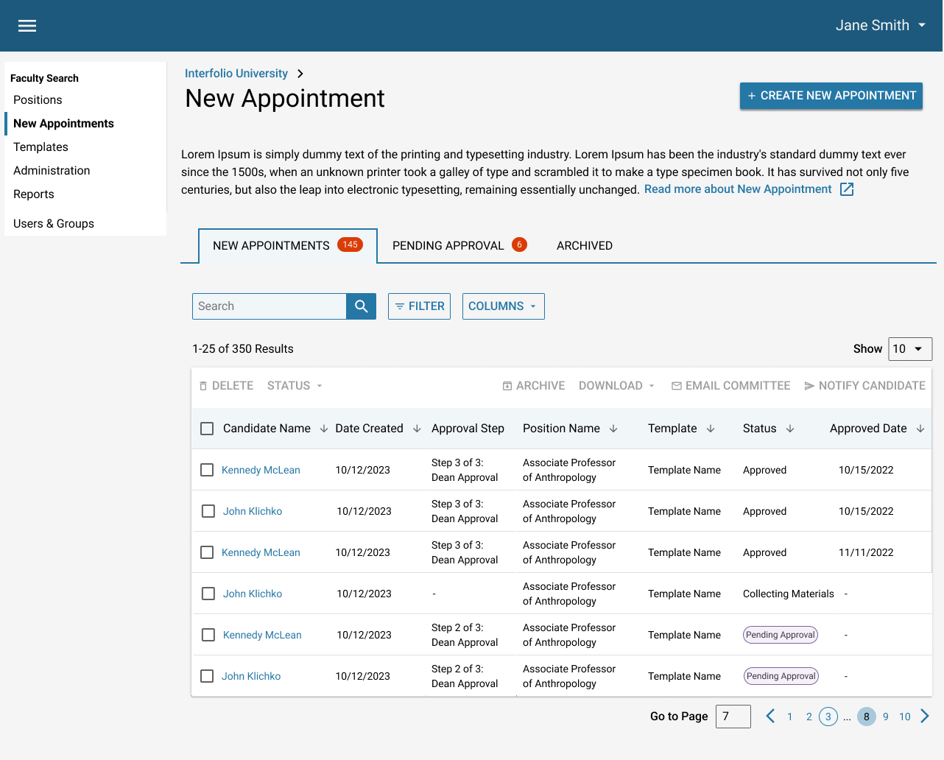This screenshot has width=944, height=760.
Task: Toggle the select-all checkbox in table header
Action: [207, 429]
